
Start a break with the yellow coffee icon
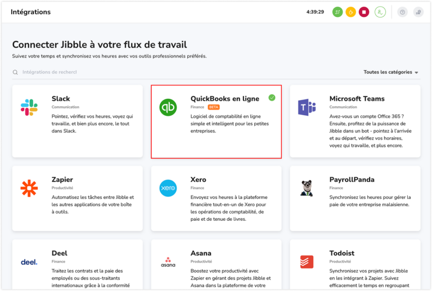click(350, 12)
